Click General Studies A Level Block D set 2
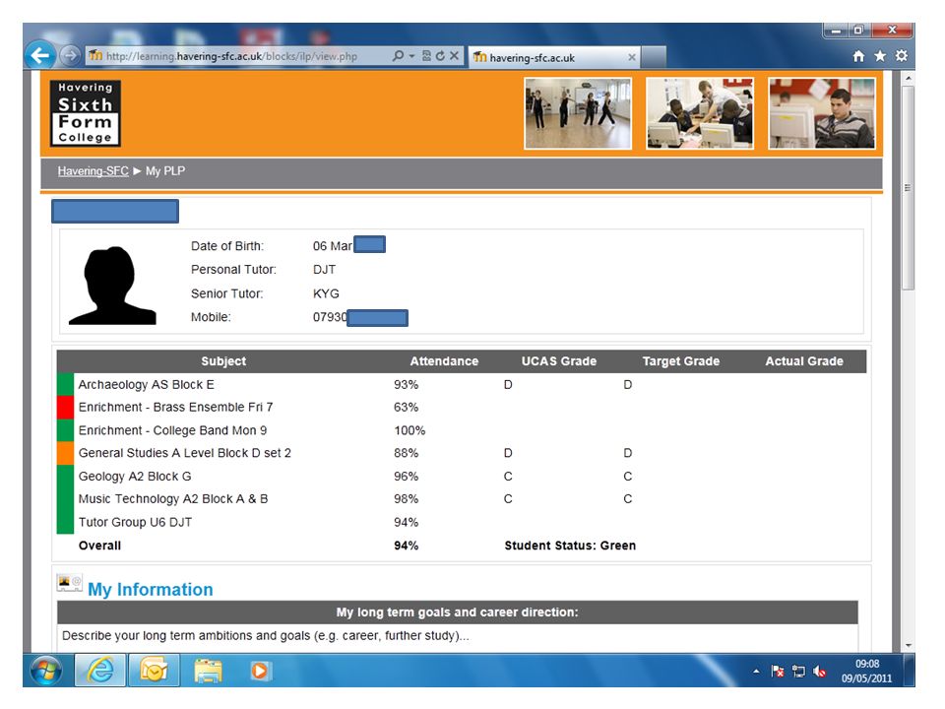 click(184, 453)
